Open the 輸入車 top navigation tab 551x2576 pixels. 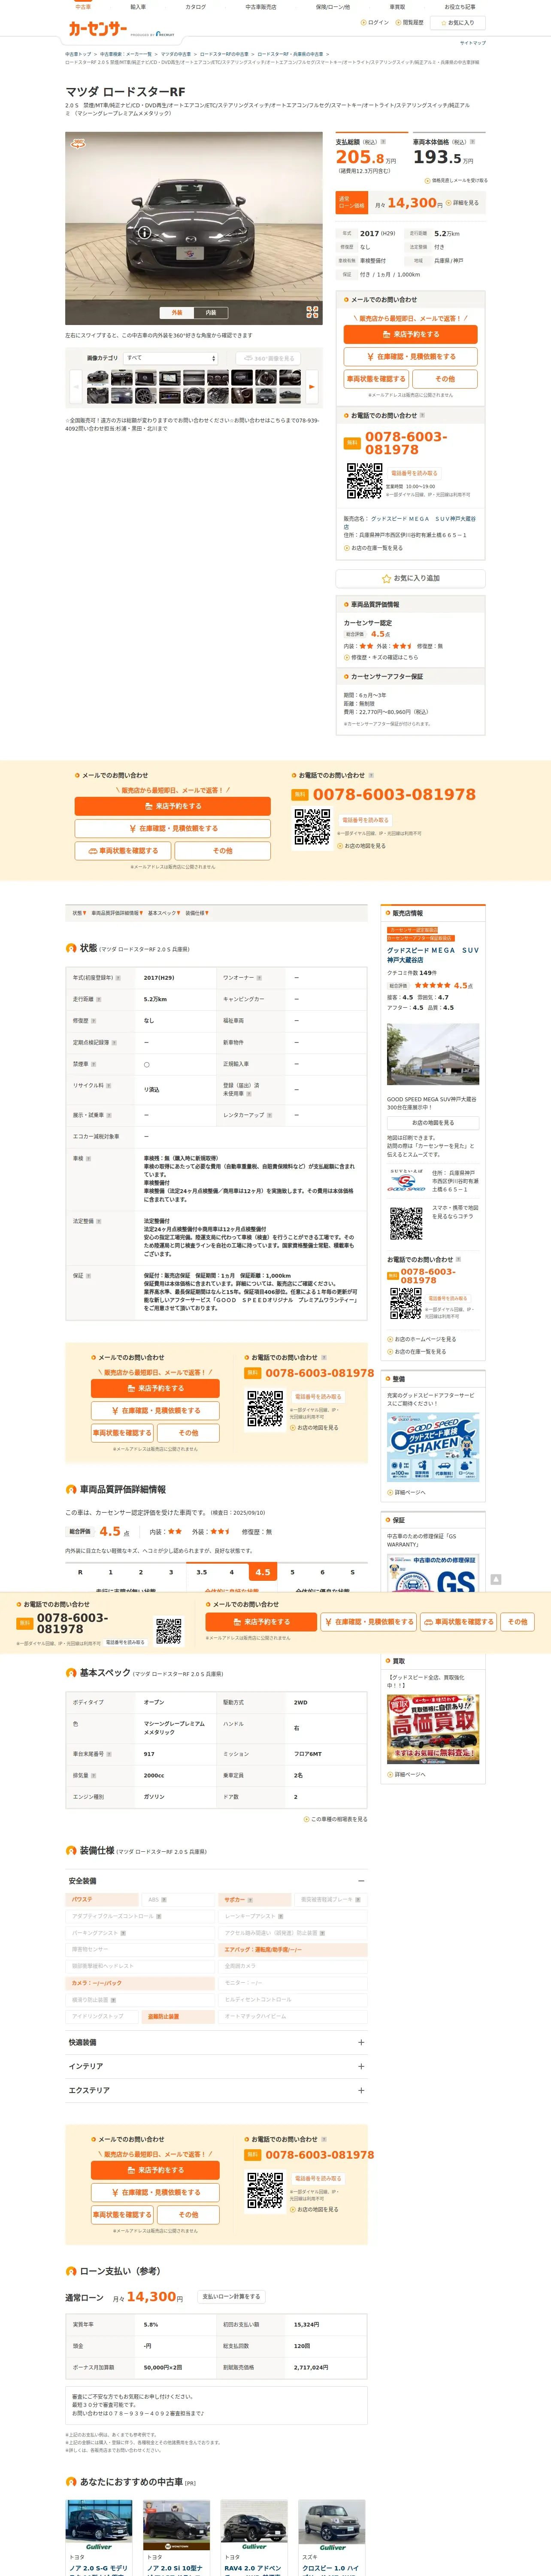(x=138, y=7)
